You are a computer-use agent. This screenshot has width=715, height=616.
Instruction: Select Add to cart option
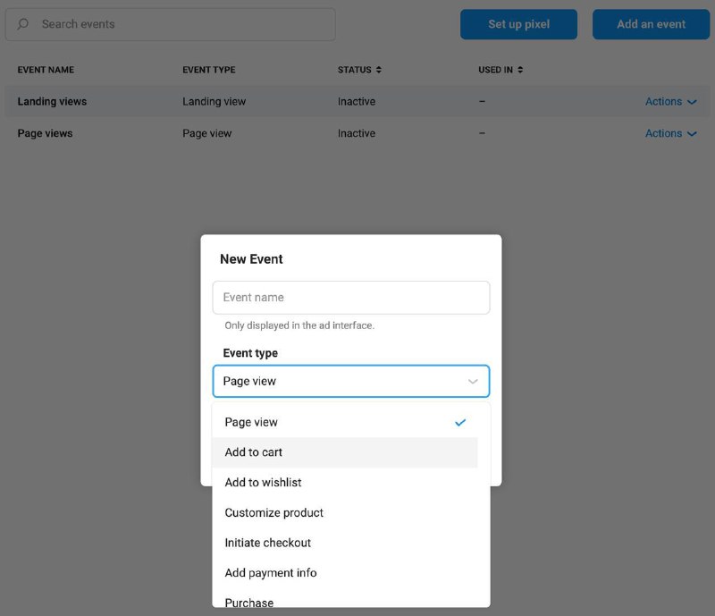click(x=345, y=452)
